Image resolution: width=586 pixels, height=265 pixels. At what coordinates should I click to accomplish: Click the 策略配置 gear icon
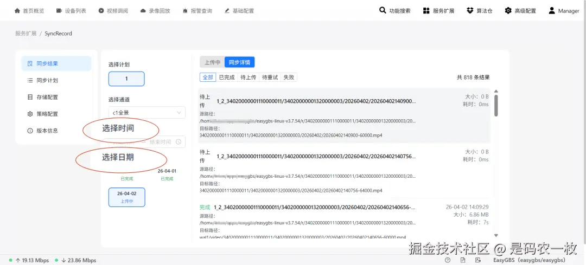30,114
